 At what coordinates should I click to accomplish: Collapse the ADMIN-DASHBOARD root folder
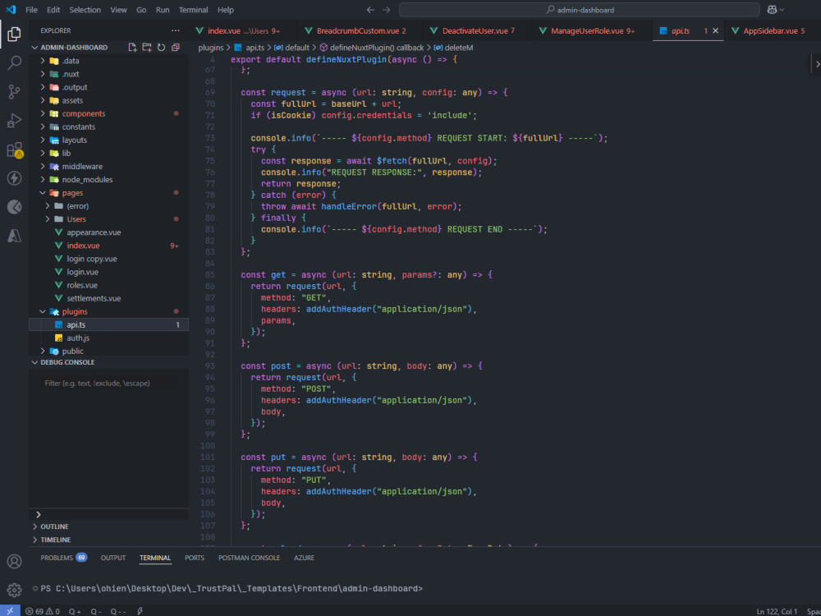pos(74,47)
